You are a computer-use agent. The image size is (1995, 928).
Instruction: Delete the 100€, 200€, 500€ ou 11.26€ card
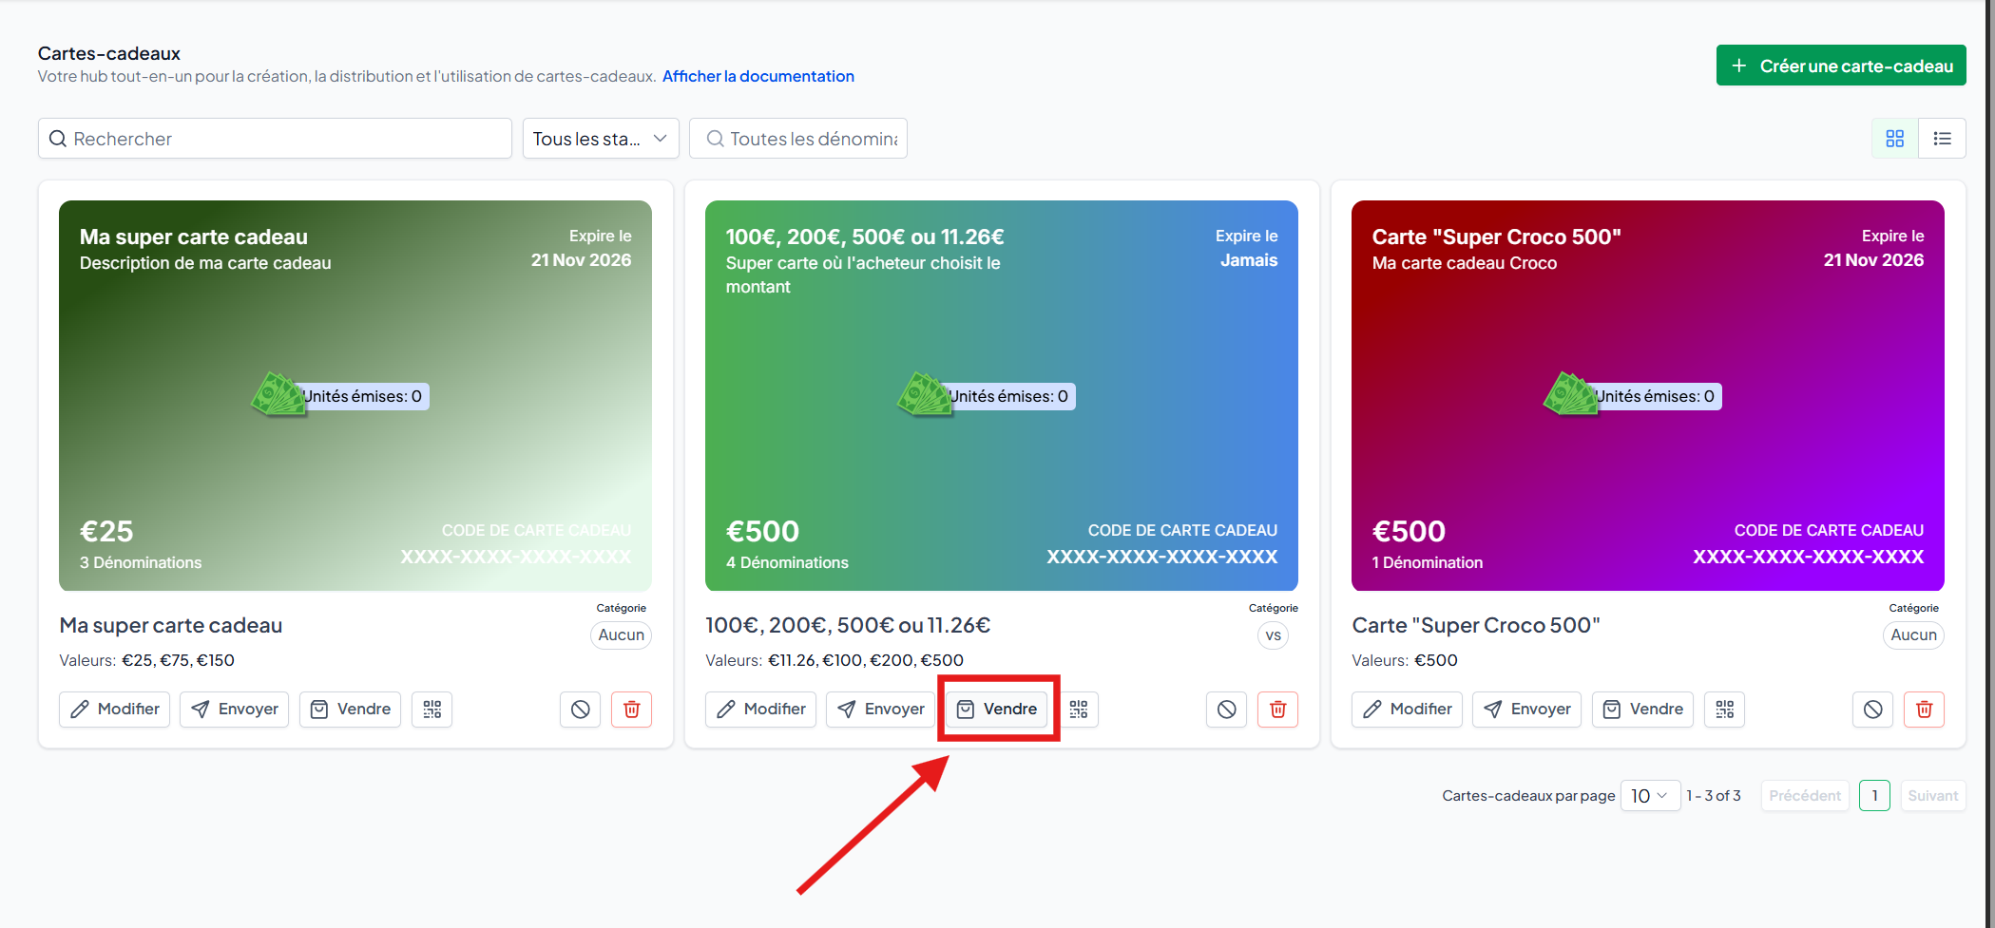click(x=1277, y=710)
